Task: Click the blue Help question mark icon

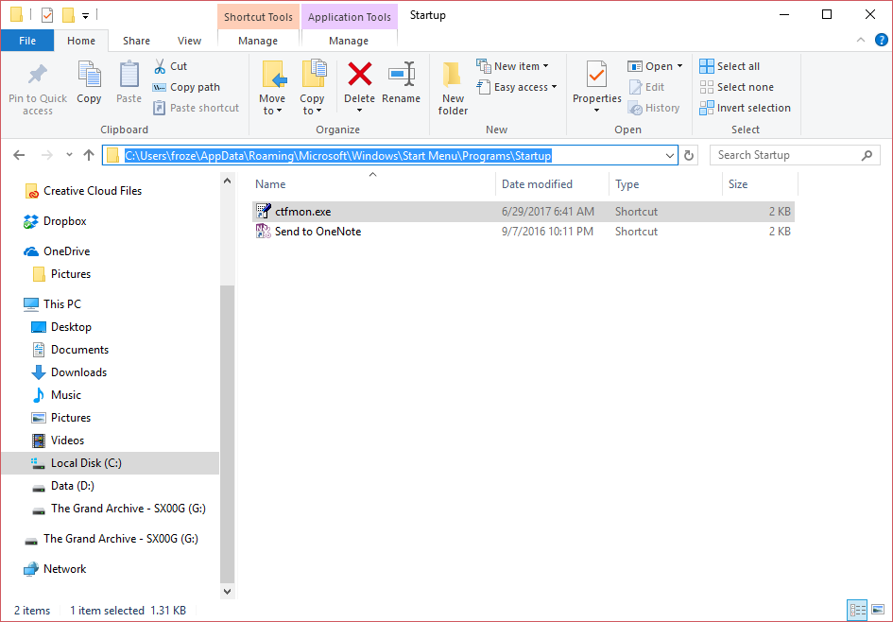Action: coord(881,40)
